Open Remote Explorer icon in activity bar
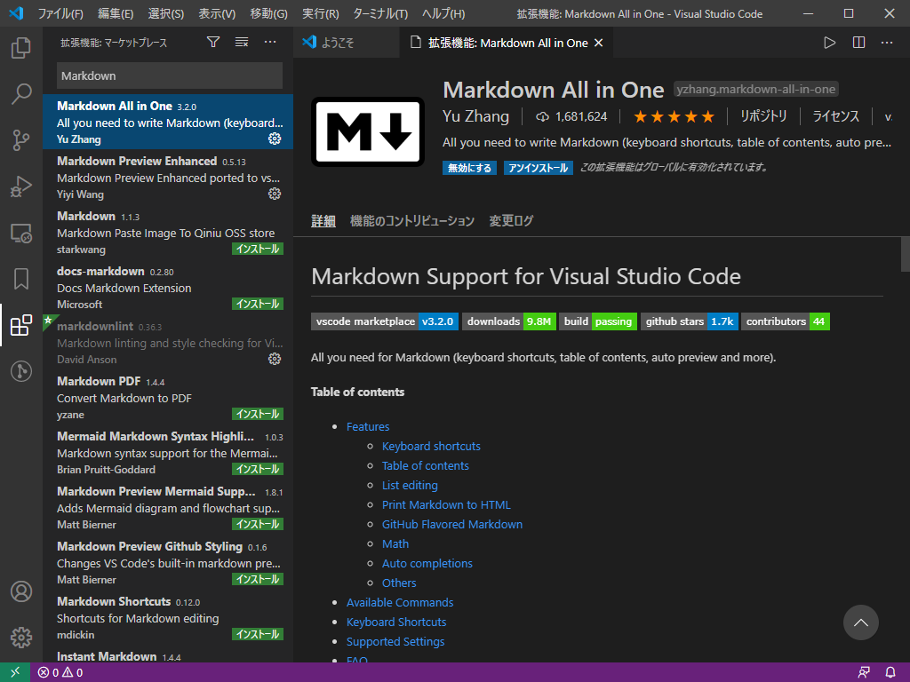910x682 pixels. point(21,234)
